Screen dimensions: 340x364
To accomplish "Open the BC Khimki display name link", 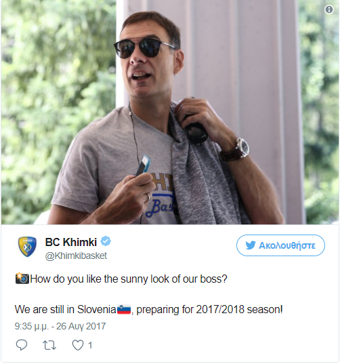I will [x=71, y=242].
